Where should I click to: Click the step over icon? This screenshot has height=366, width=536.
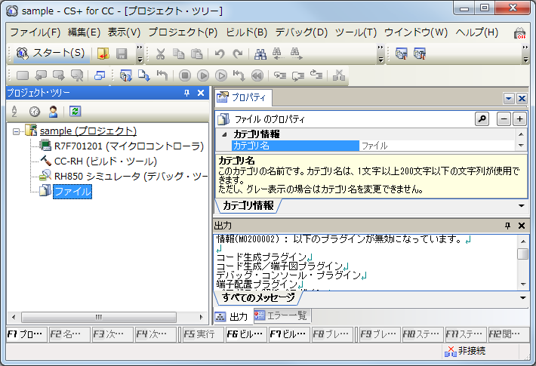(x=297, y=75)
